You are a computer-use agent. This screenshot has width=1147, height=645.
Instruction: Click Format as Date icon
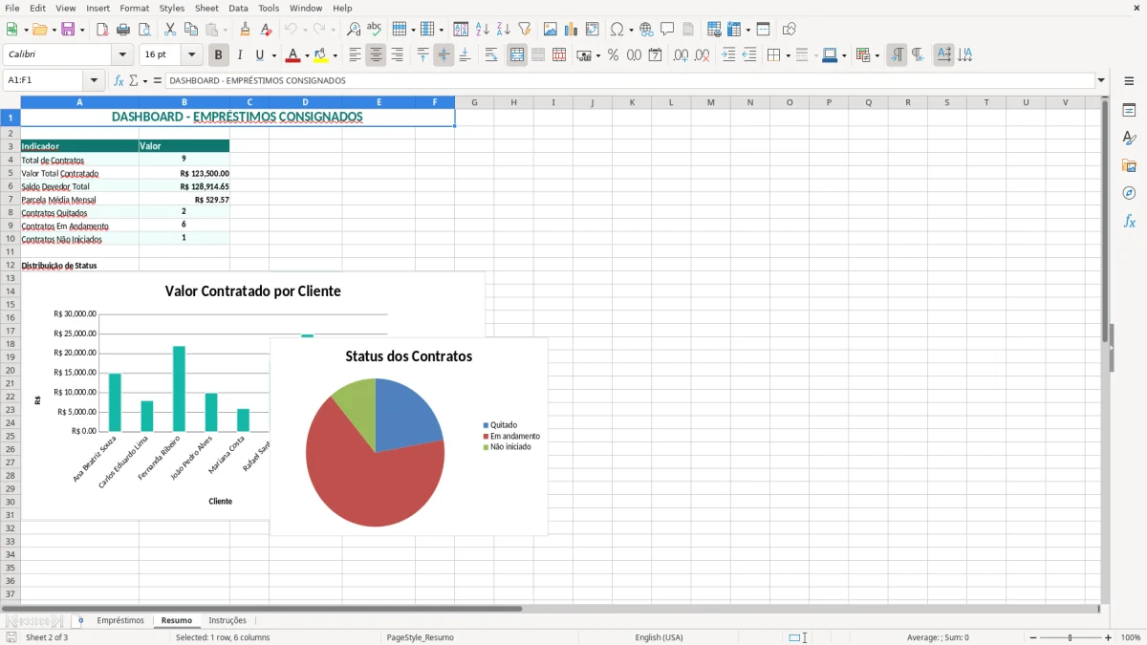(656, 55)
